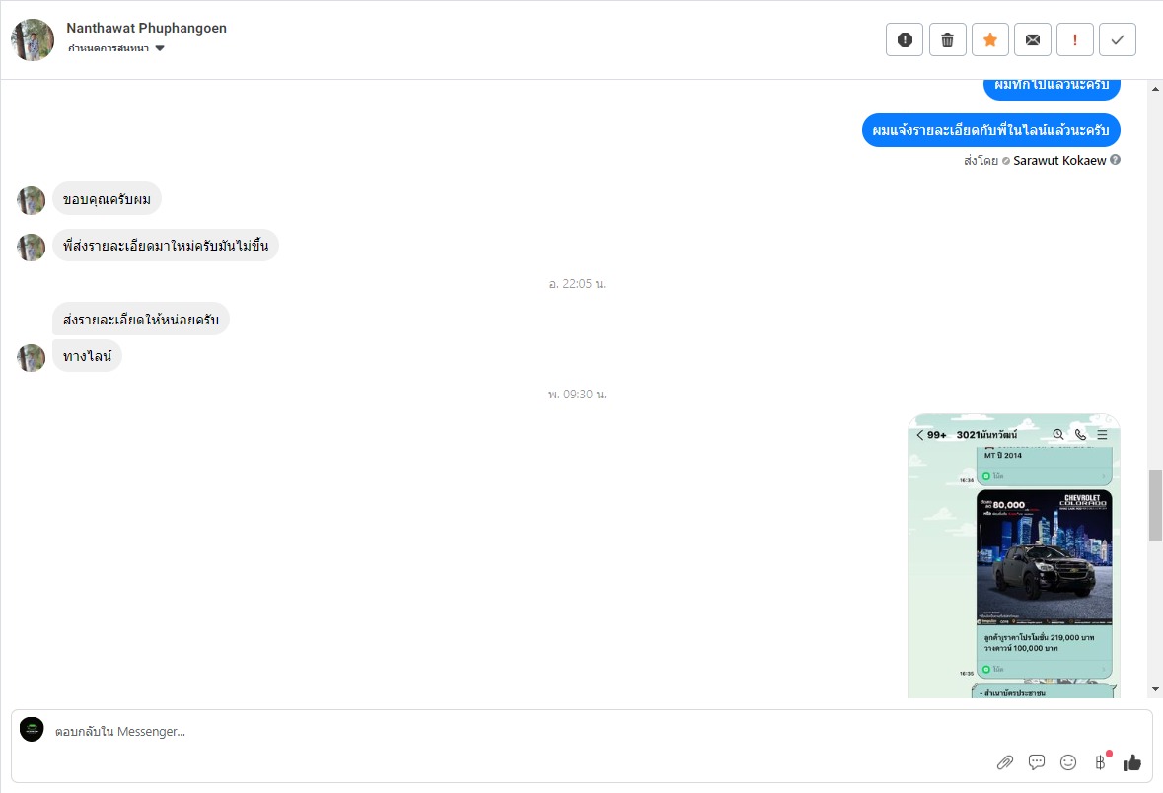This screenshot has height=793, width=1163.
Task: Flag conversation with red exclamation button
Action: pyautogui.click(x=1074, y=39)
